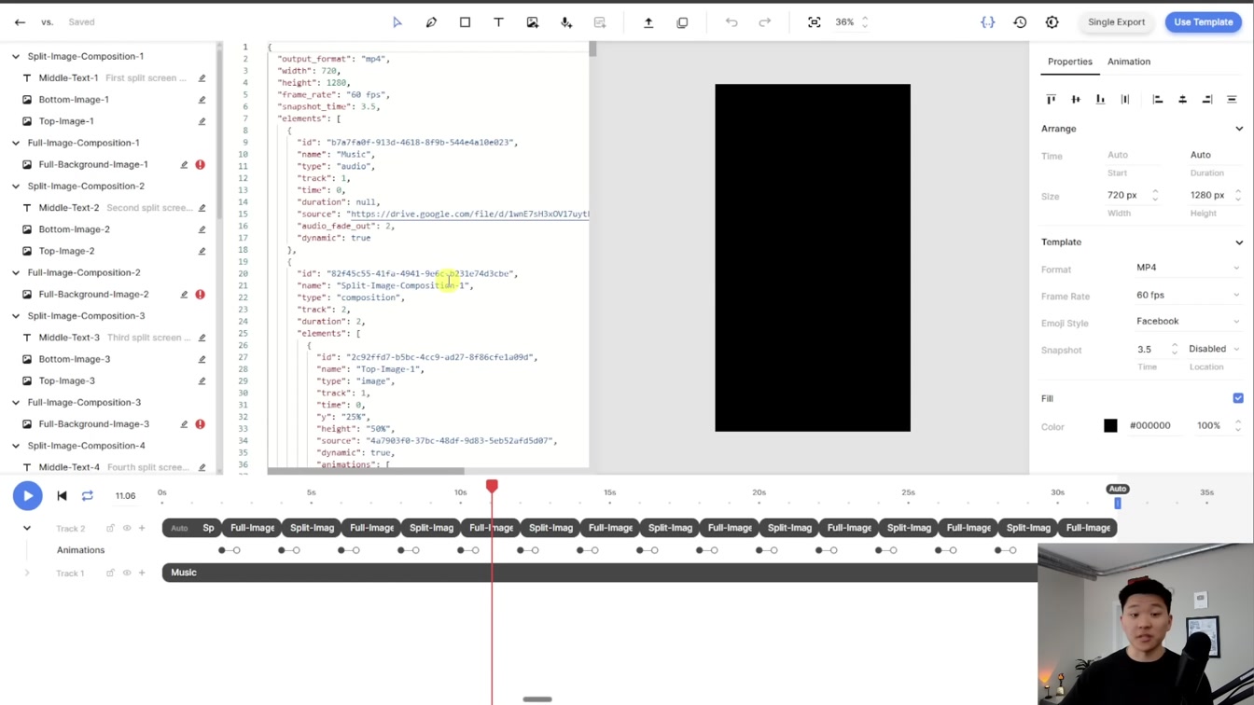Open the Google Drive source link
1254x705 pixels.
(x=469, y=214)
